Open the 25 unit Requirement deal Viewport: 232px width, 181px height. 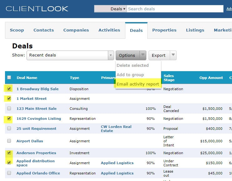click(36, 129)
